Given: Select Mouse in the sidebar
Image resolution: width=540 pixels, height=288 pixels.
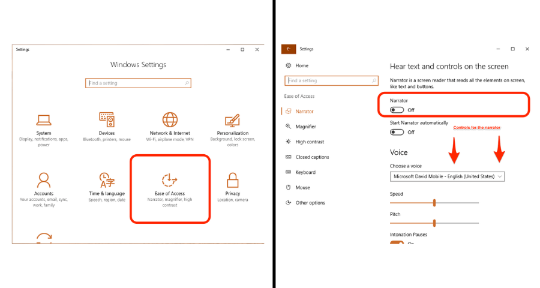Looking at the screenshot, I should pyautogui.click(x=302, y=187).
